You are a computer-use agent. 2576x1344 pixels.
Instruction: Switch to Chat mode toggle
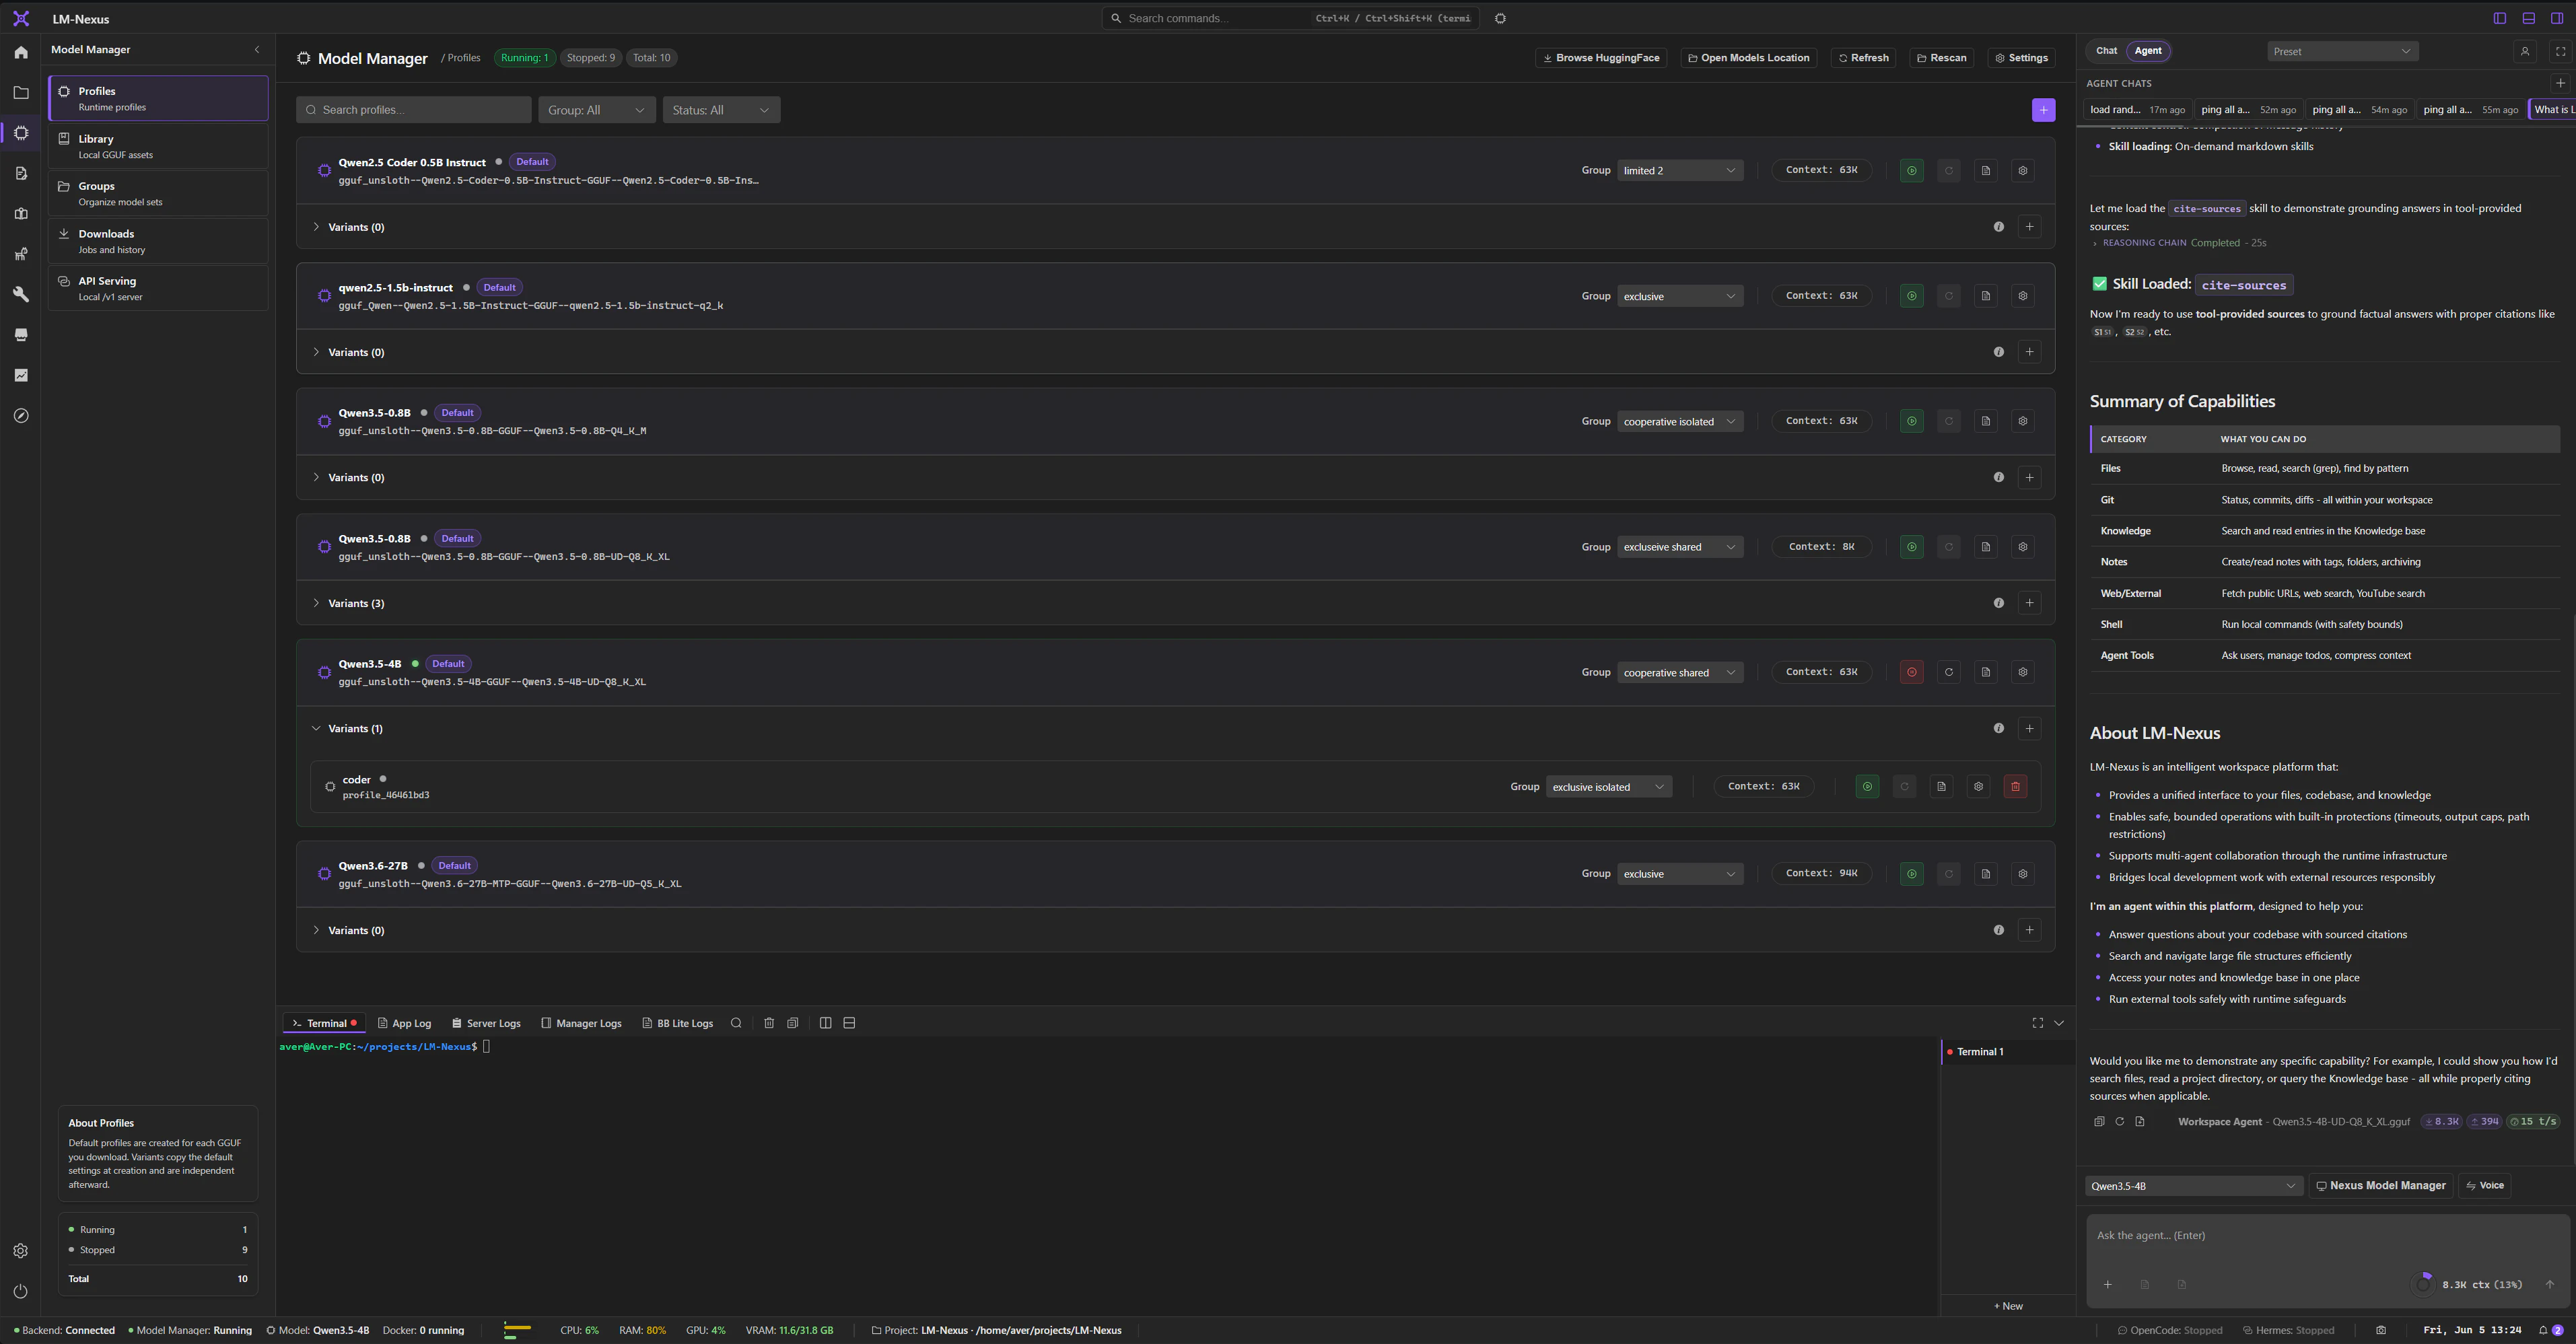point(2106,51)
